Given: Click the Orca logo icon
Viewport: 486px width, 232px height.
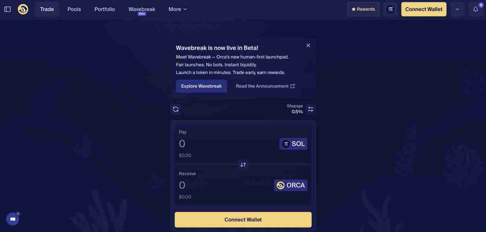Looking at the screenshot, I should [23, 9].
